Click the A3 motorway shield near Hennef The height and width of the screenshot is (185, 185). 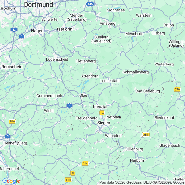(x=8, y=136)
